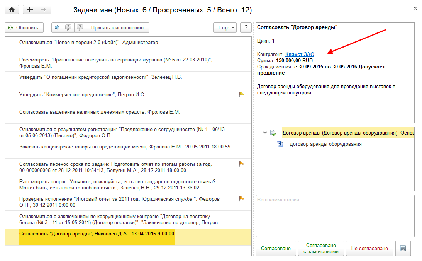Click Word icon beside "договор аренды оборудования"
The height and width of the screenshot is (261, 422).
[x=280, y=144]
